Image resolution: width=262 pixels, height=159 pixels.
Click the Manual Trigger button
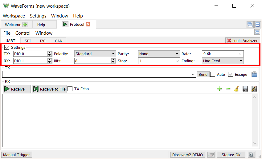[x=17, y=155]
